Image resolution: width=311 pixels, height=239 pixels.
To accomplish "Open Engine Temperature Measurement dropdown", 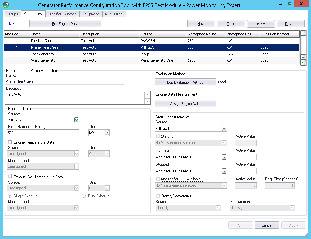I will (x=77, y=166).
